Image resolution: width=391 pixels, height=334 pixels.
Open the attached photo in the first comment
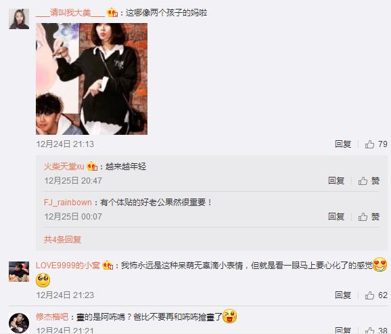coord(92,79)
